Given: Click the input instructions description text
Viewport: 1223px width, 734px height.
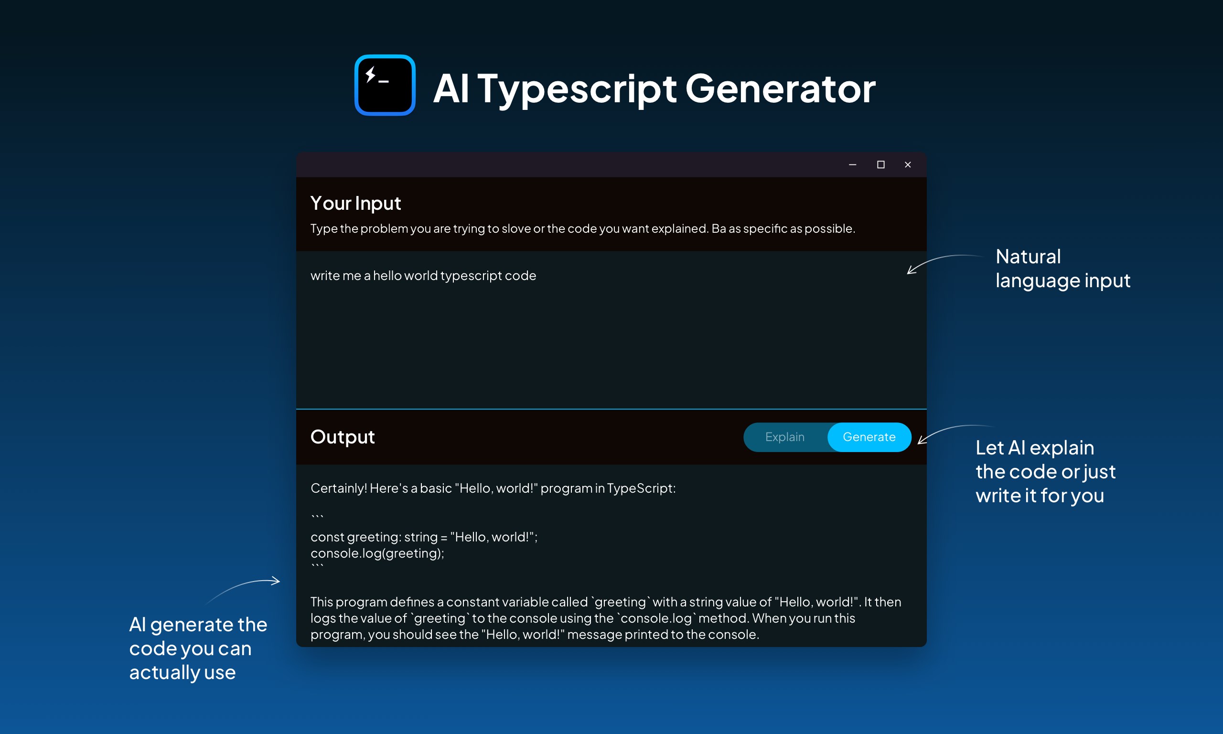Looking at the screenshot, I should tap(582, 228).
